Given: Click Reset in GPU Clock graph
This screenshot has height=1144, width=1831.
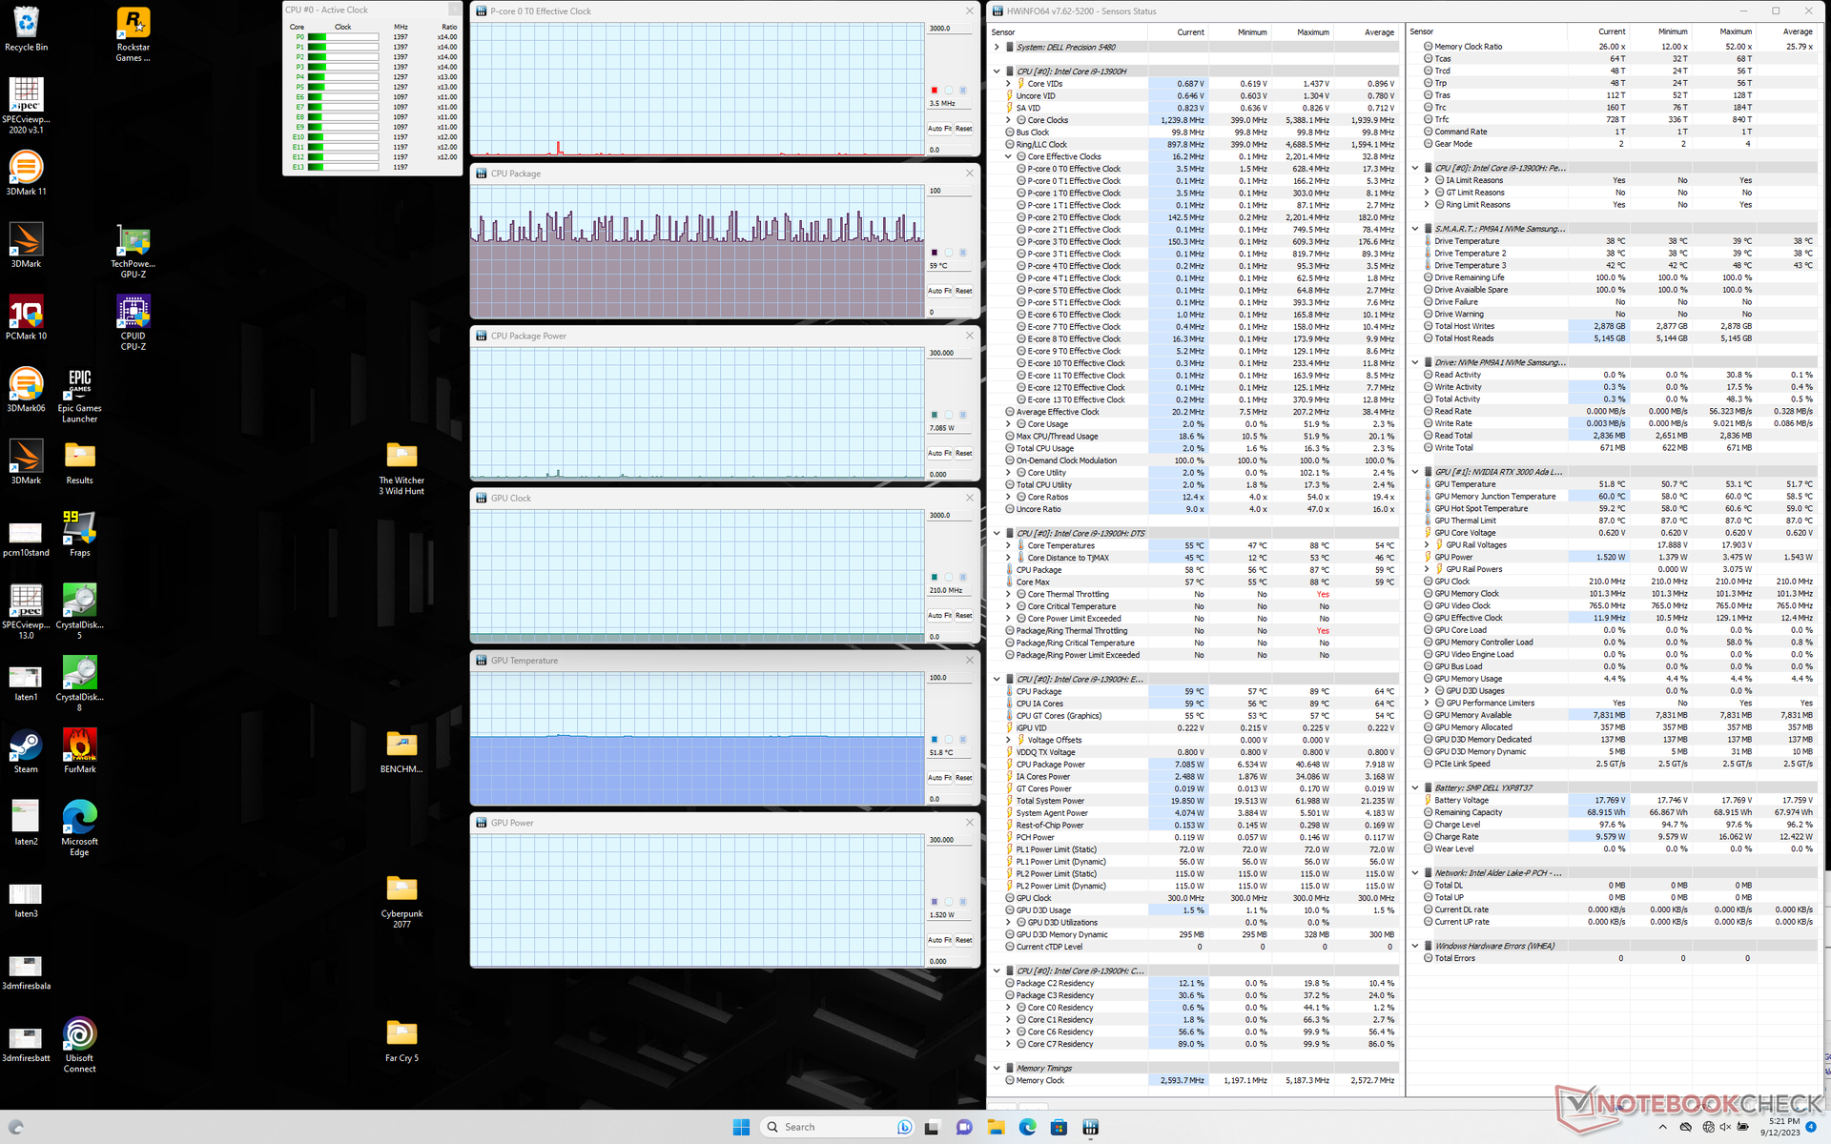Looking at the screenshot, I should (x=964, y=615).
